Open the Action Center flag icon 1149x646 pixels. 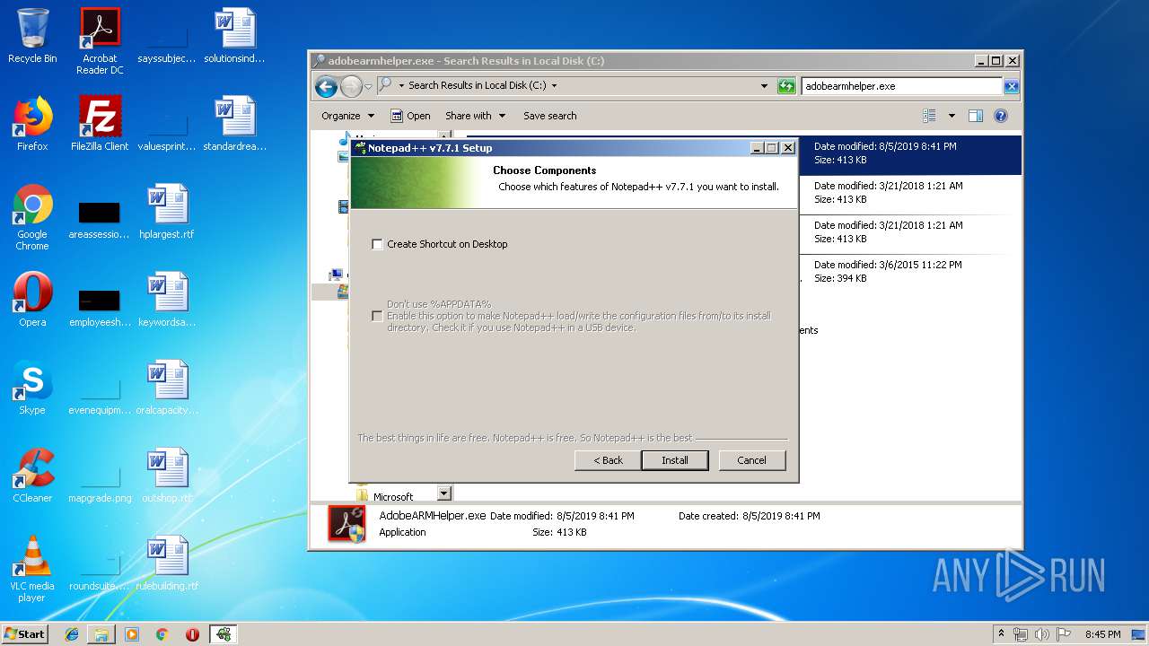(x=1064, y=634)
